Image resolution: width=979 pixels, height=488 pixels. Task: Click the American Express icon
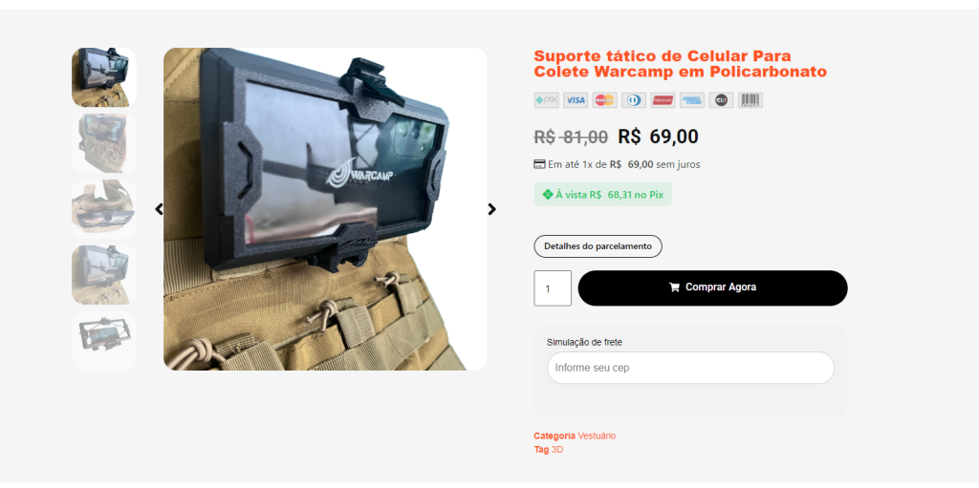(692, 100)
